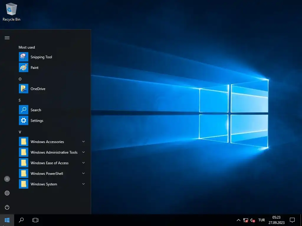
Task: Click the letter O group header
Action: 20,79
